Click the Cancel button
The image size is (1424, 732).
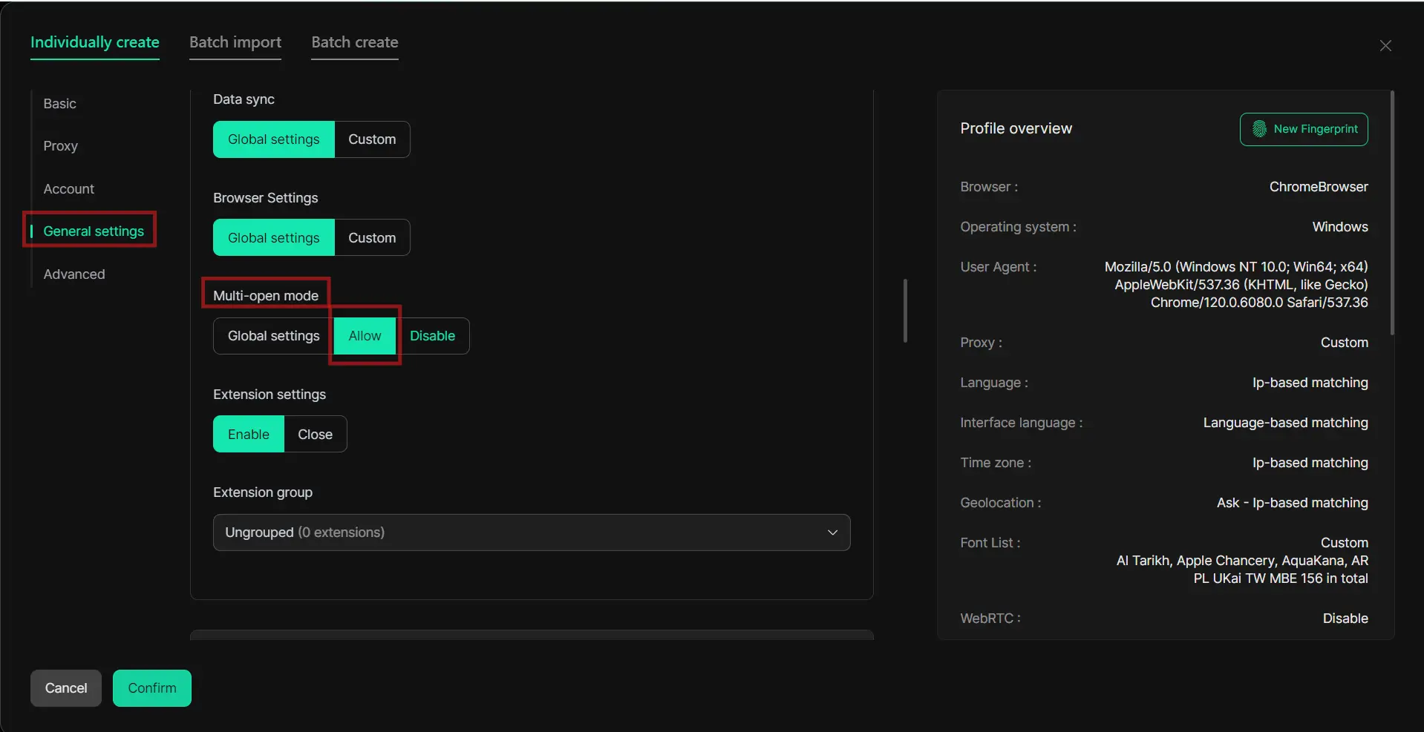tap(66, 688)
